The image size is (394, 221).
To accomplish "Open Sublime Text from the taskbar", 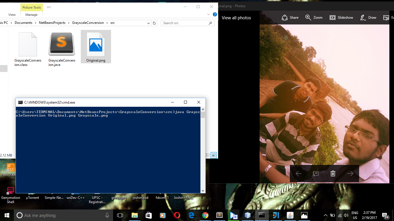I will click(219, 215).
